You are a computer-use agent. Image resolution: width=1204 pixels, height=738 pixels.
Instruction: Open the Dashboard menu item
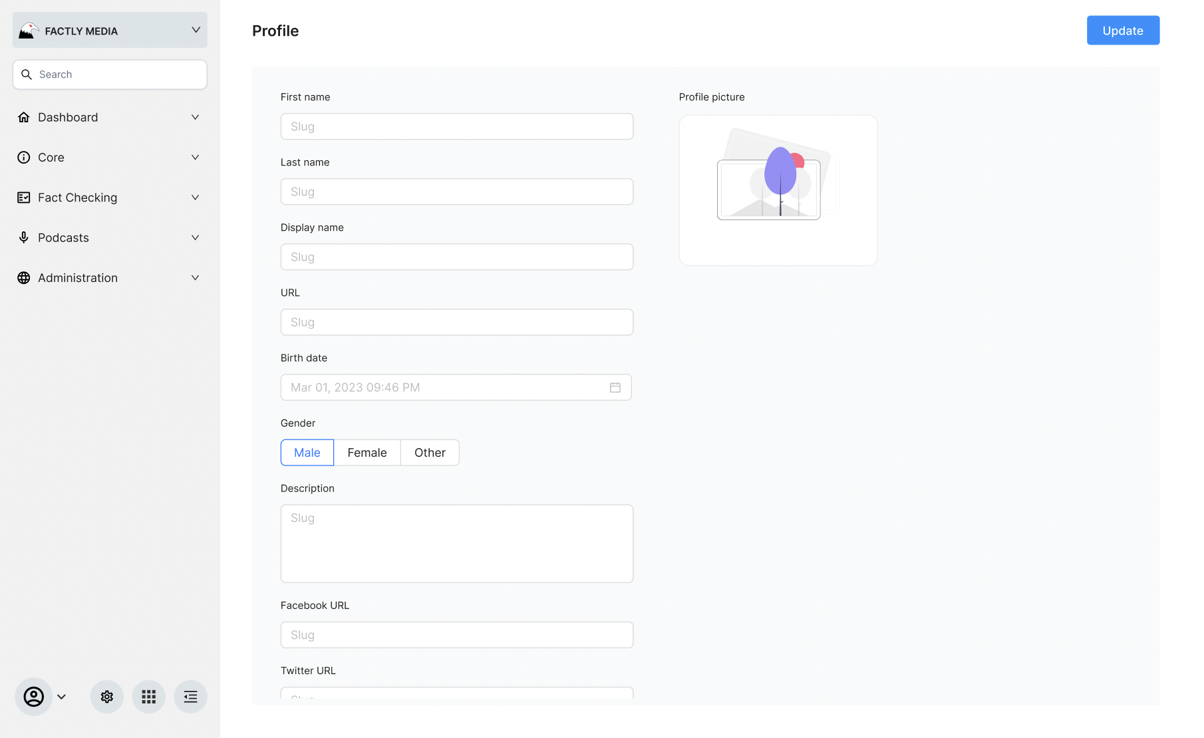pyautogui.click(x=110, y=117)
